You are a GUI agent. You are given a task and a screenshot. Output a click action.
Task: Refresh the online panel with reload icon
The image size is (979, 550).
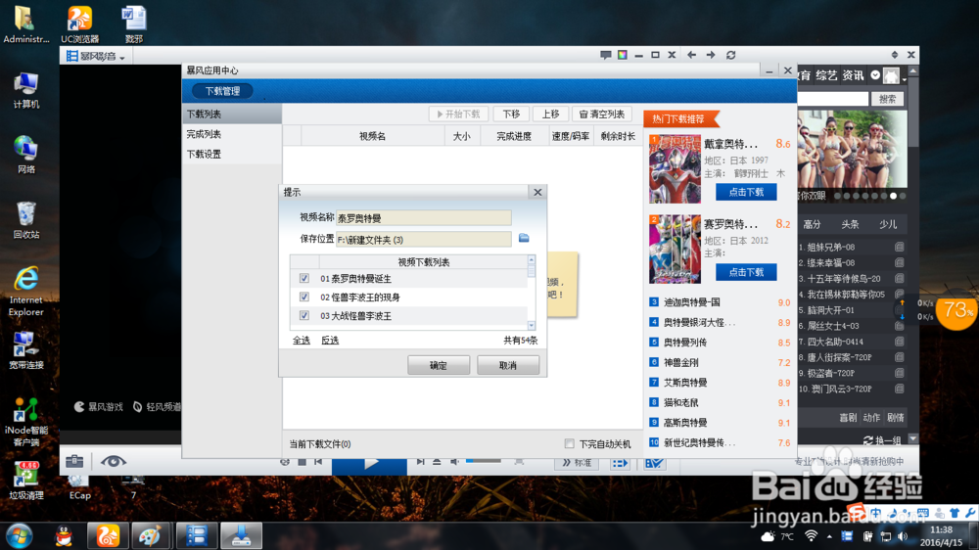pos(730,55)
